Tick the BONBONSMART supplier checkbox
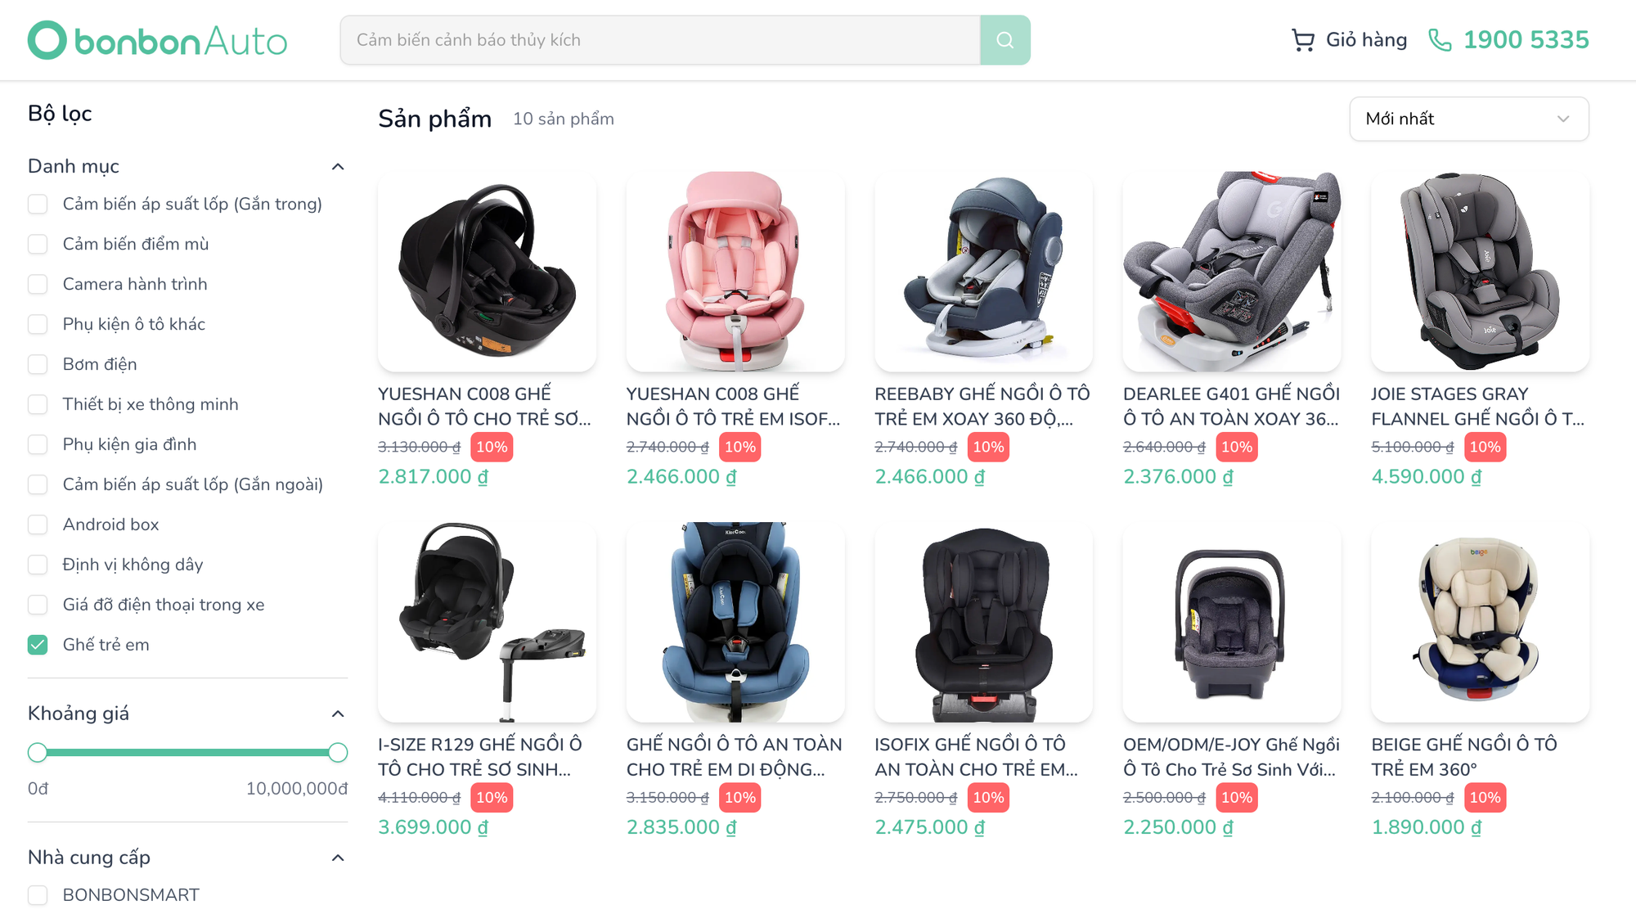1636x914 pixels. click(x=38, y=895)
